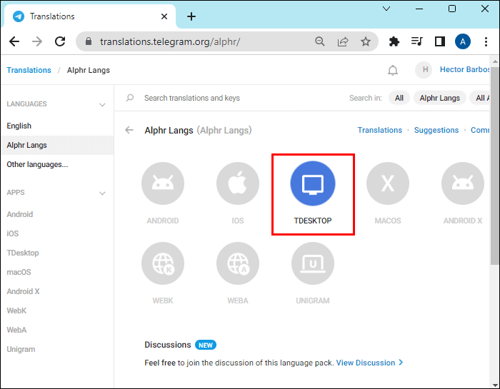The width and height of the screenshot is (500, 389).
Task: Toggle the browser side panel icon
Action: tap(440, 41)
